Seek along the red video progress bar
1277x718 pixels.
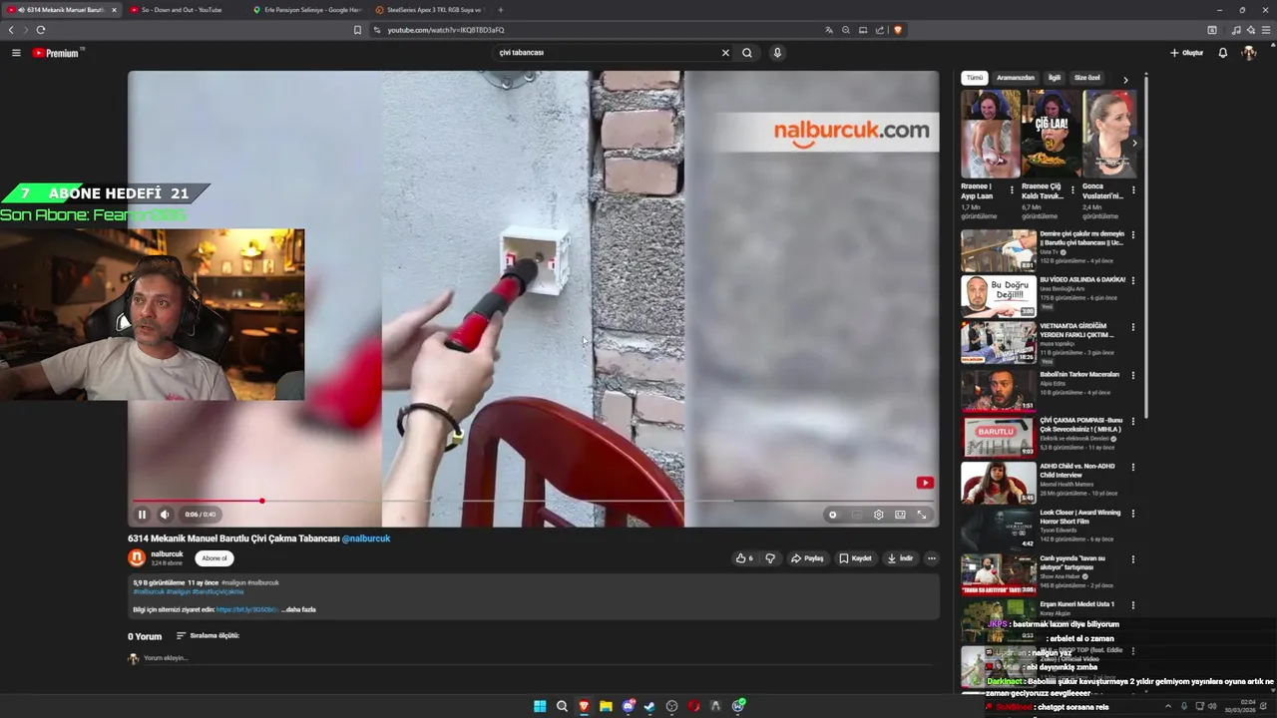[534, 501]
